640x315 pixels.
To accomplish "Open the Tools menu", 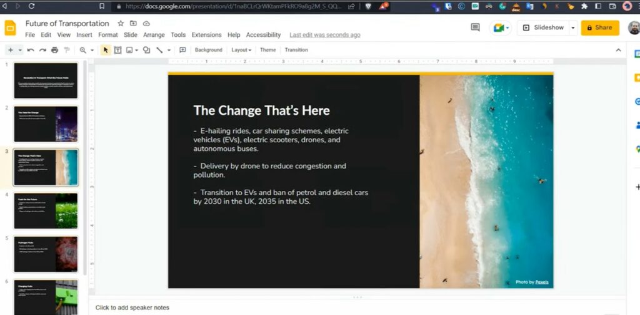I will click(x=178, y=35).
